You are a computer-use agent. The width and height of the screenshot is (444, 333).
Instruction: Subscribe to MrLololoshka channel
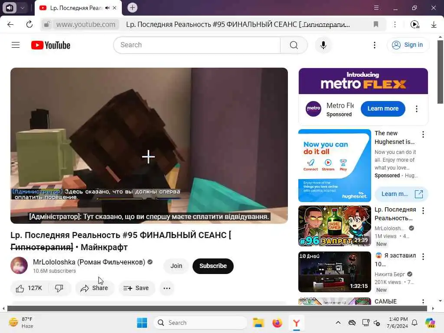pos(213,266)
